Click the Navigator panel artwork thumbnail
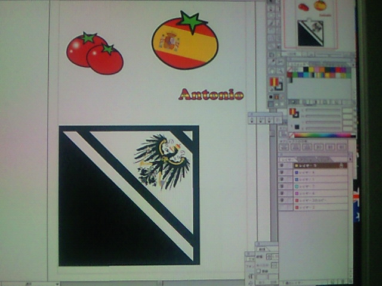Viewport: 382px width, 286px height. click(x=310, y=24)
